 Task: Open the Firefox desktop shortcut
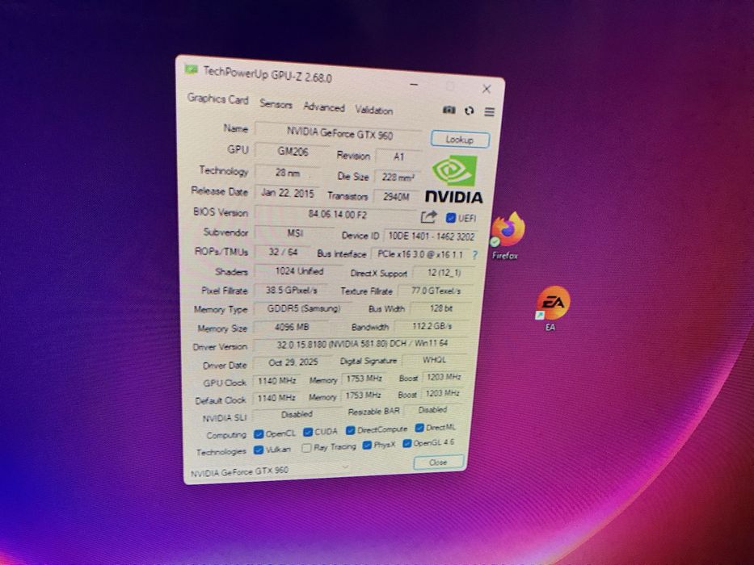(x=507, y=236)
